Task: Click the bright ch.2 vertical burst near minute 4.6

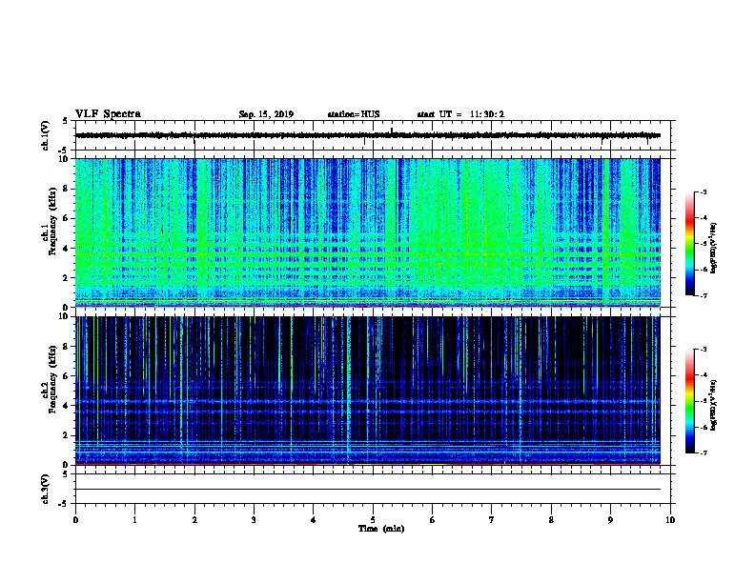Action: click(349, 391)
